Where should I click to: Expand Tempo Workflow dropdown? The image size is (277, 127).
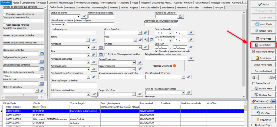tap(134, 94)
